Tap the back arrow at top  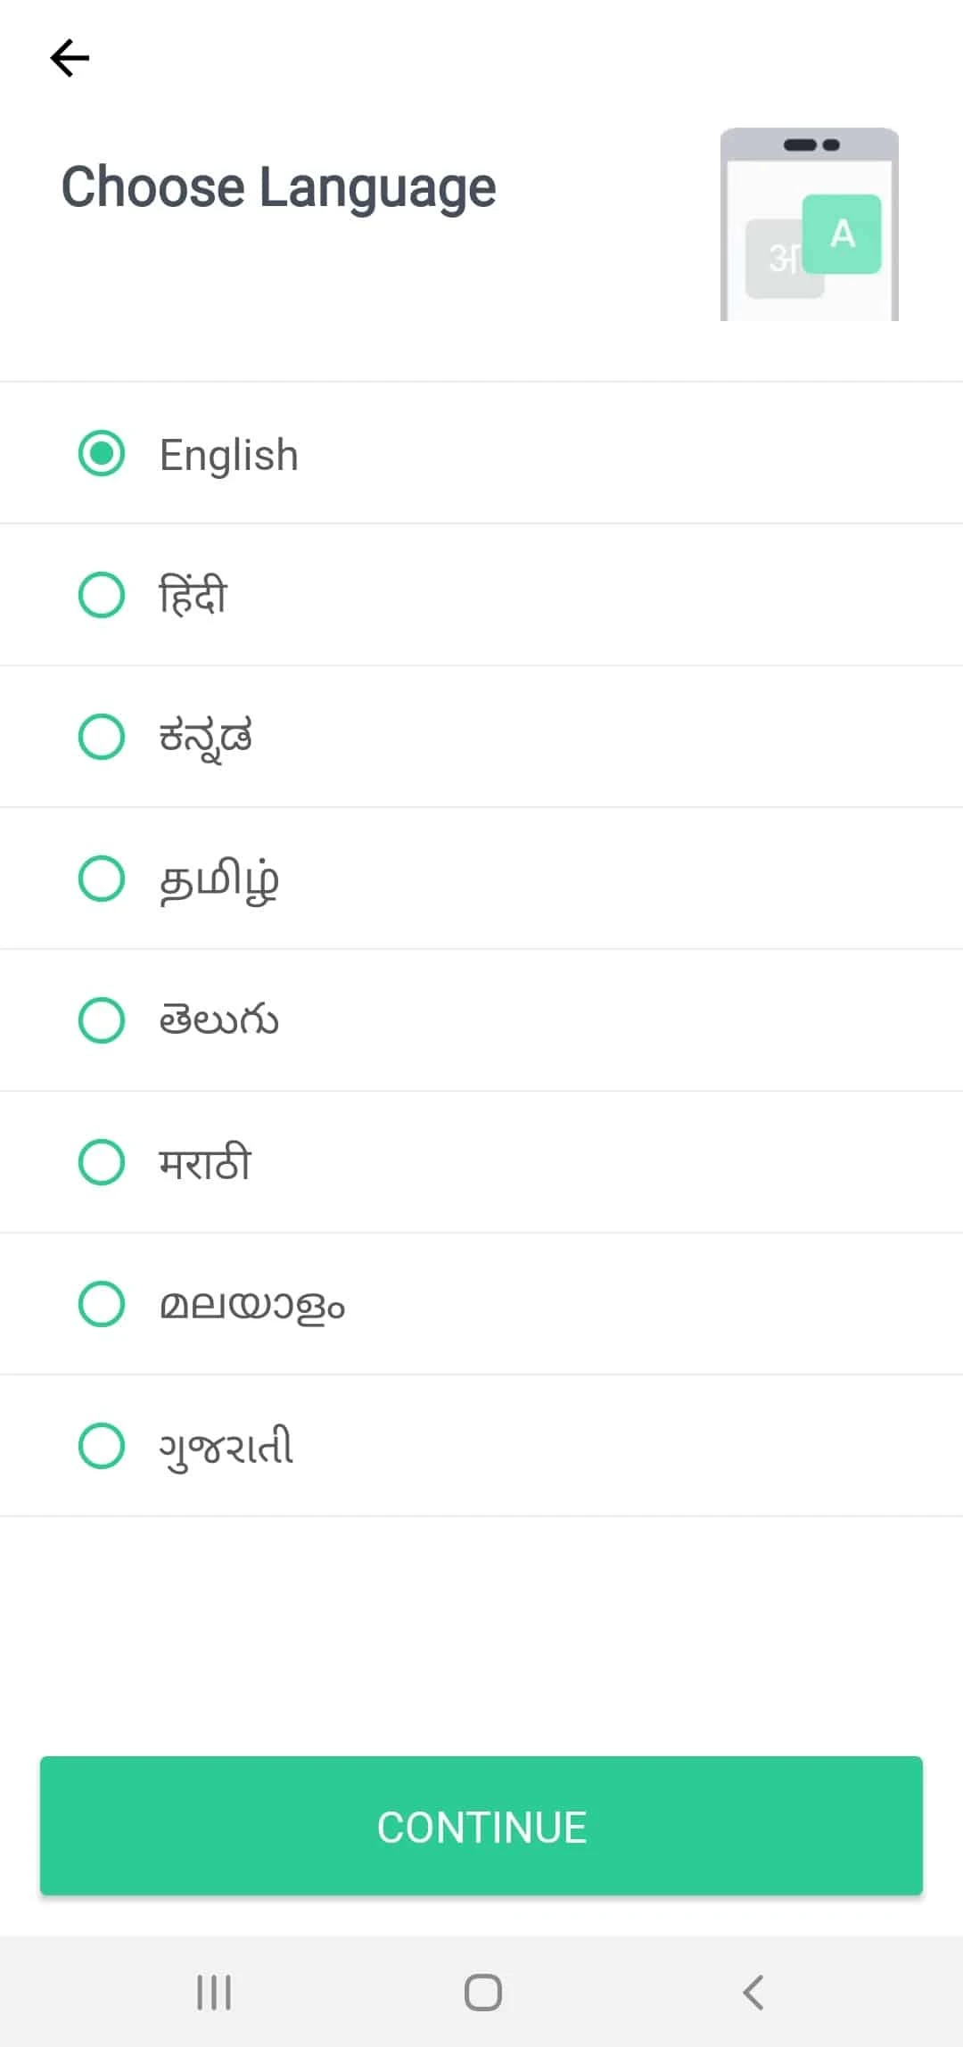[70, 59]
